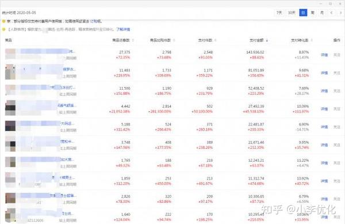This screenshot has width=345, height=224.
Task: Click 关注 for row with 3,748 visitors
Action: pos(337,145)
